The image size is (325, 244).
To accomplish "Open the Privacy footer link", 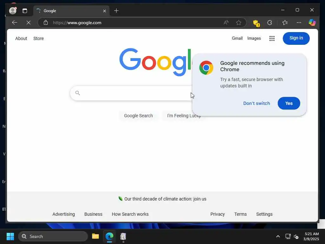I will tap(217, 214).
